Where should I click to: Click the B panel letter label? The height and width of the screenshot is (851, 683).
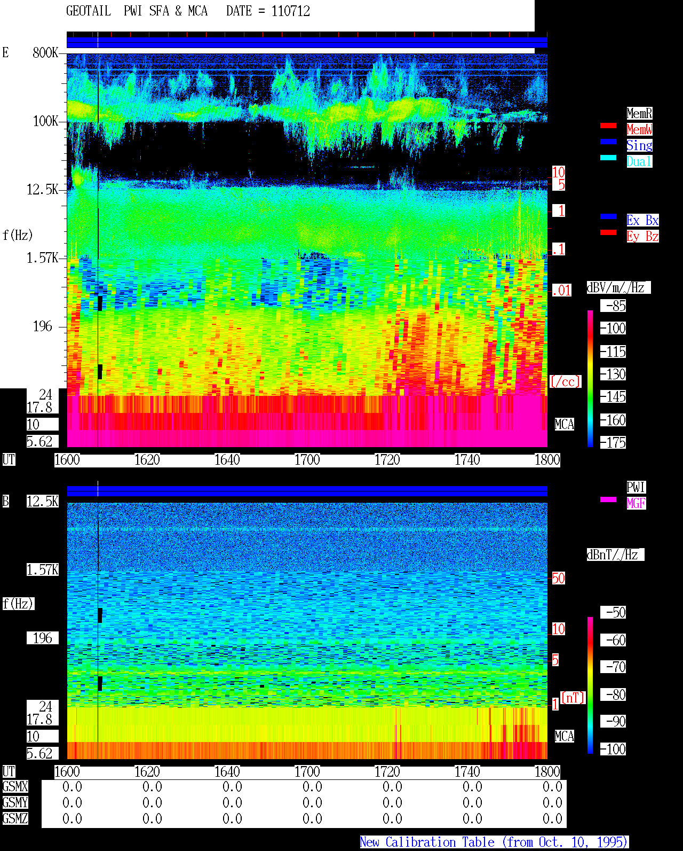(x=5, y=501)
